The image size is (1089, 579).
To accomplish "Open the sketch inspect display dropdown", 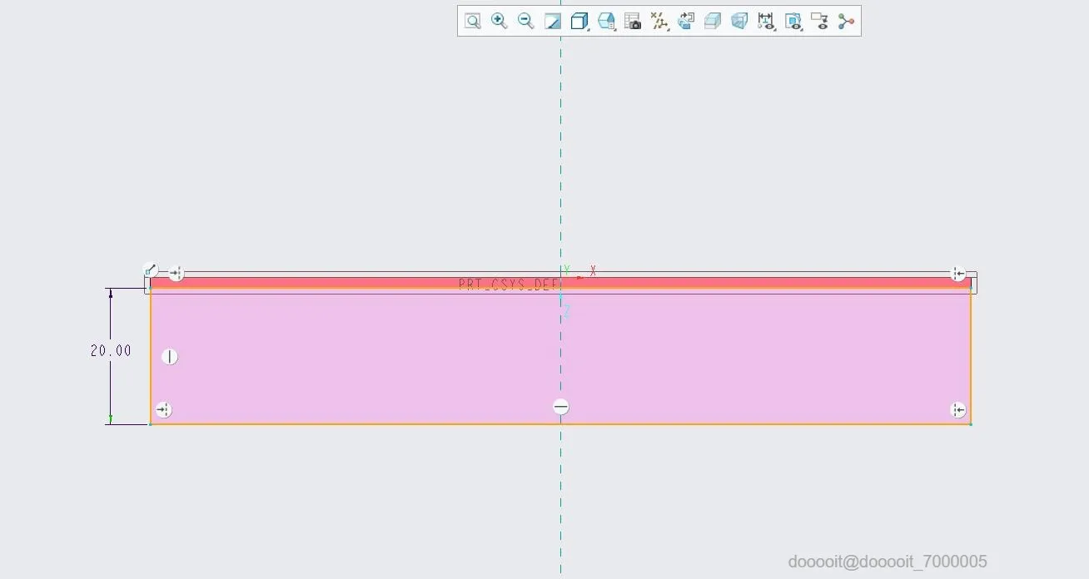I will click(793, 21).
